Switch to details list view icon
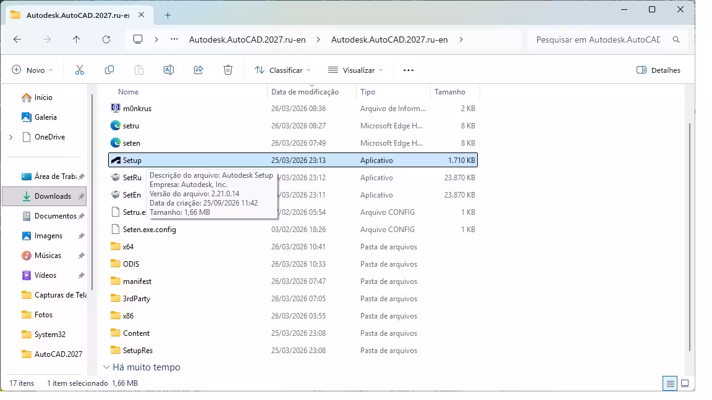This screenshot has height=400, width=712. point(670,384)
